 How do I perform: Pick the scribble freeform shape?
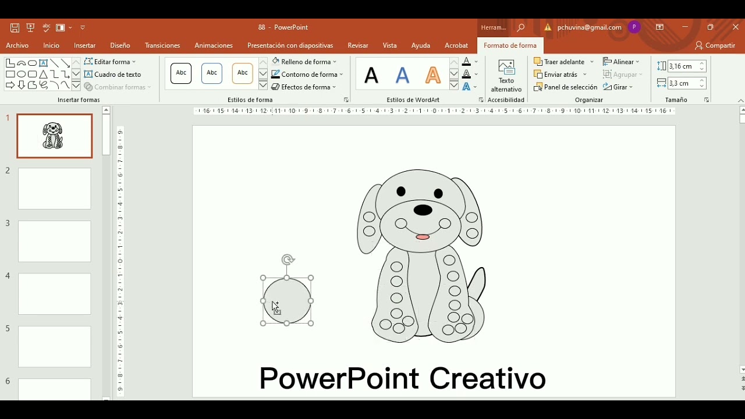pyautogui.click(x=43, y=85)
